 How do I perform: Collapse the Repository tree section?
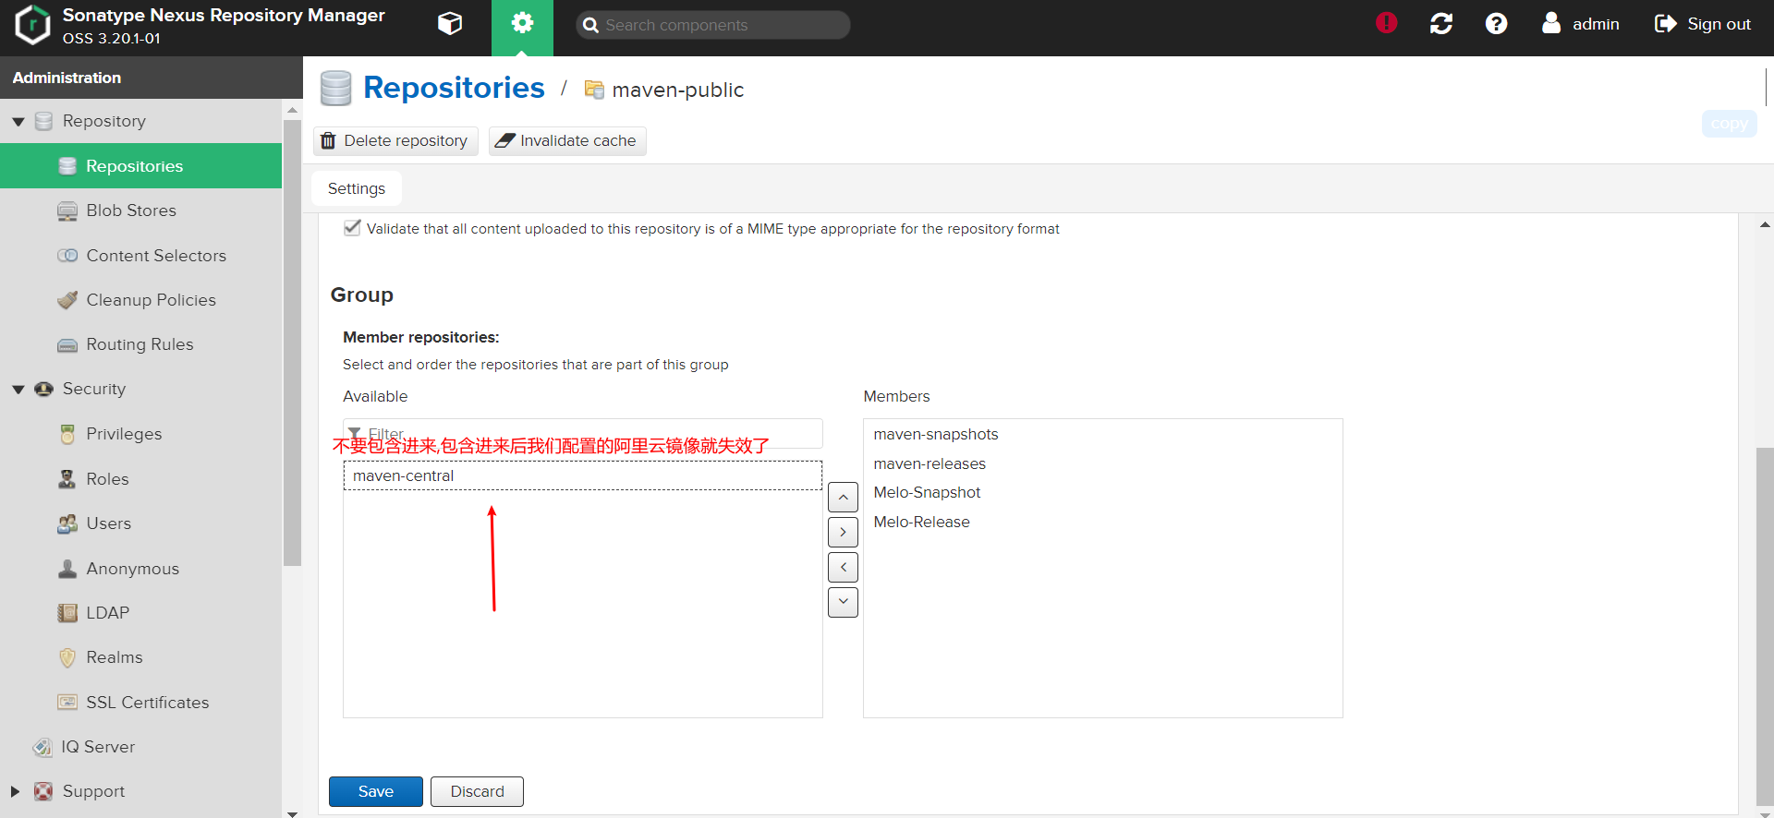coord(18,122)
